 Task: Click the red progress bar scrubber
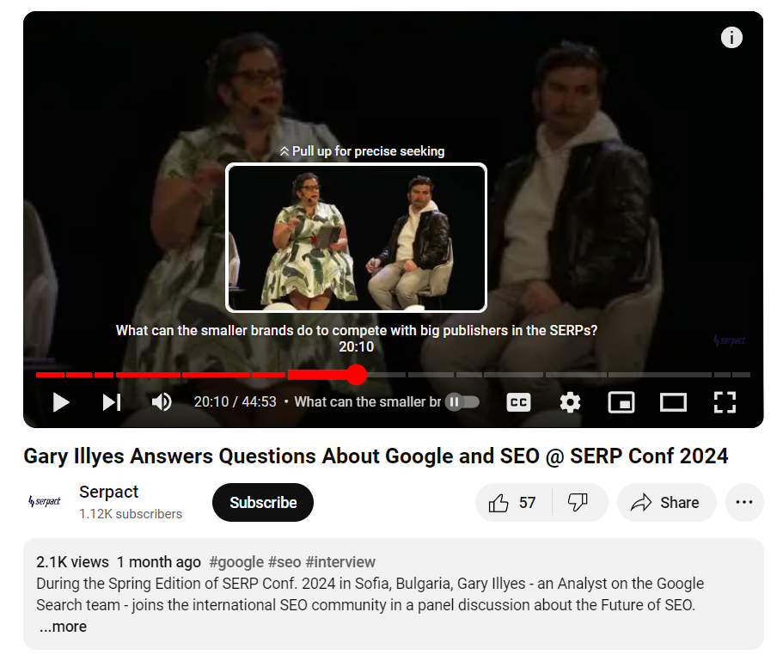tap(357, 375)
